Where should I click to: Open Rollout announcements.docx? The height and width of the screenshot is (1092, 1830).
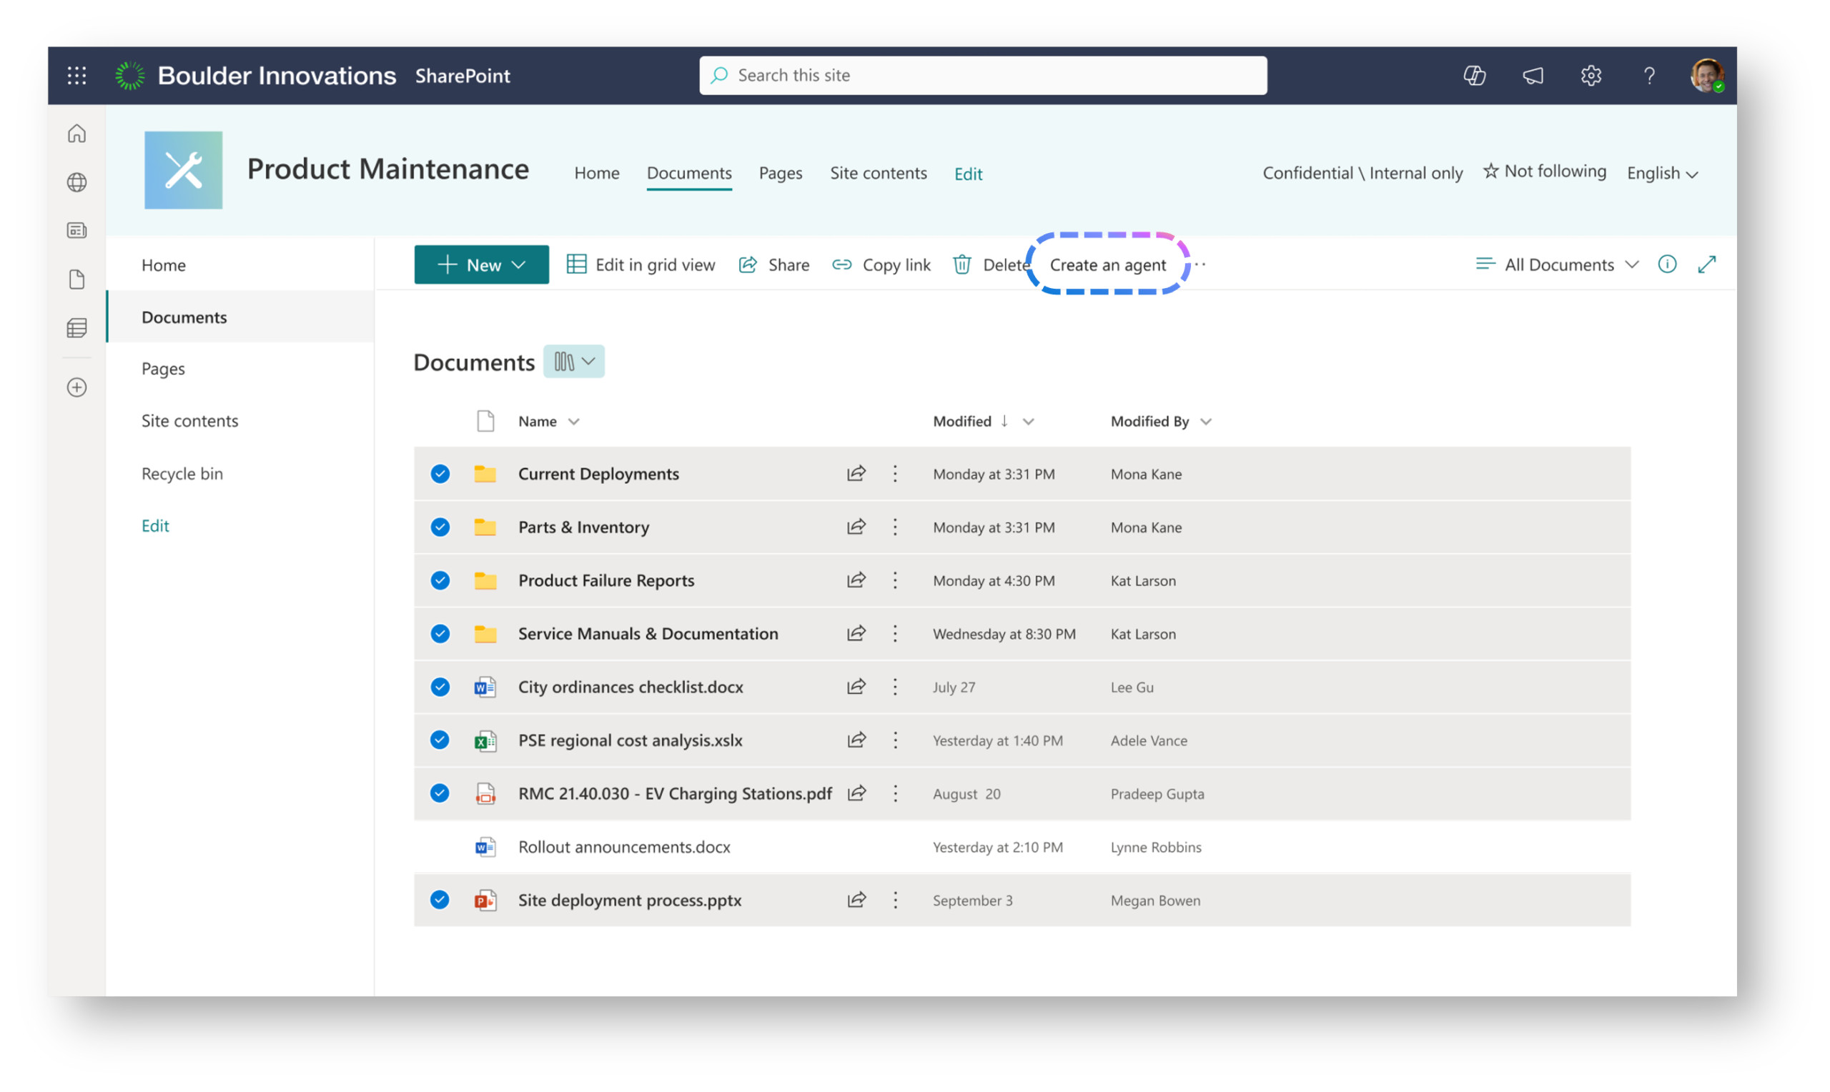coord(624,846)
